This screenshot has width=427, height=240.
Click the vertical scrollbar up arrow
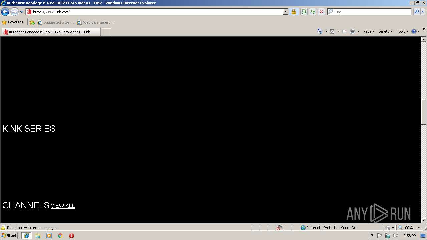[424, 39]
